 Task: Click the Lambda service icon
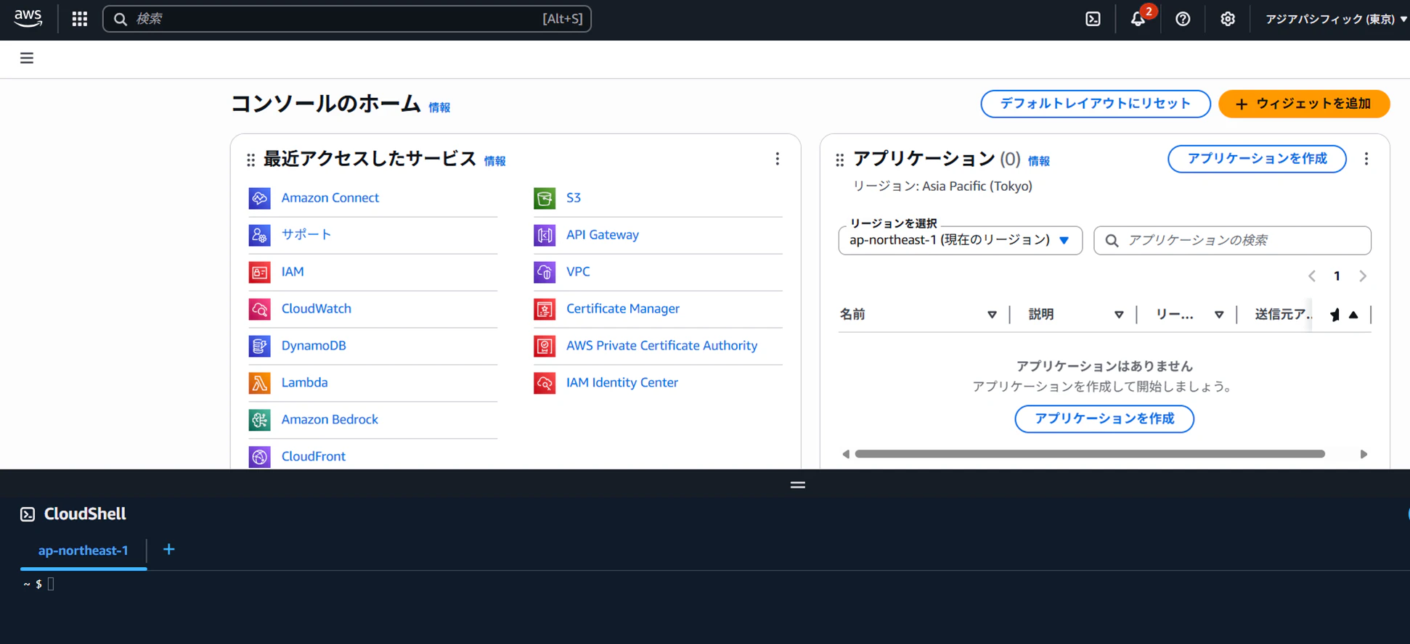tap(259, 382)
